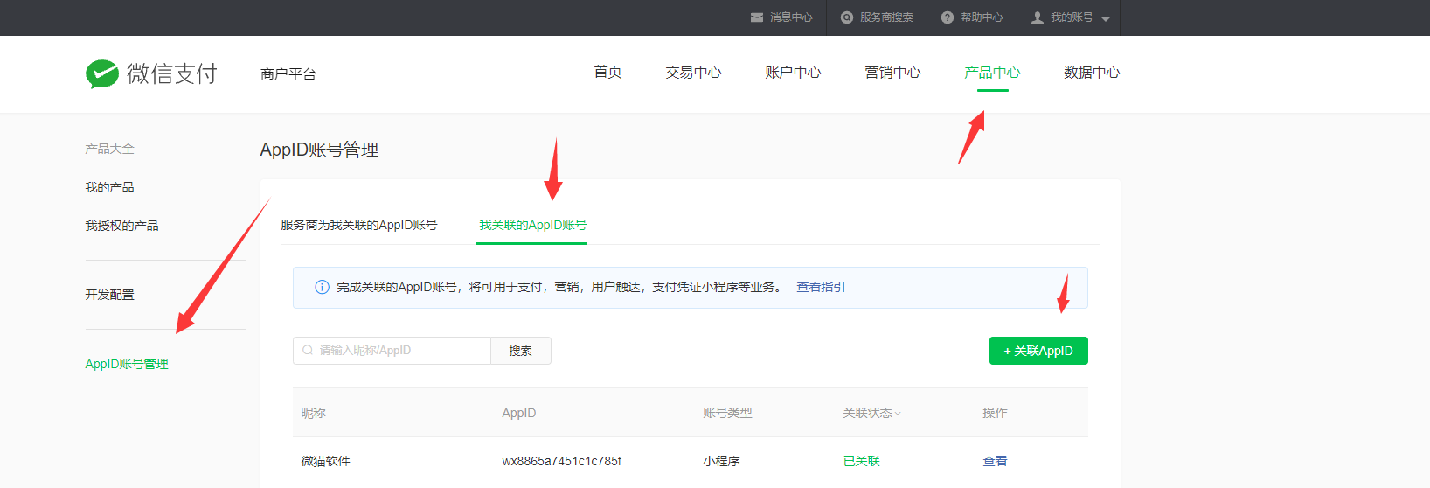Viewport: 1430px width, 488px height.
Task: Click the 微猫软件 nickname cell
Action: coord(326,461)
